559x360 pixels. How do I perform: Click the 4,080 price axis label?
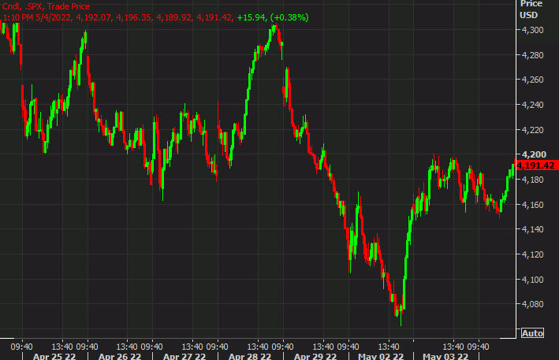pos(533,304)
